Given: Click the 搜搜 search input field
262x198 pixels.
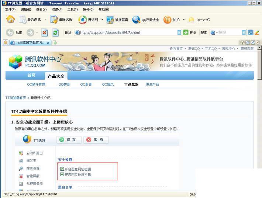Looking at the screenshot, I should click(229, 32).
